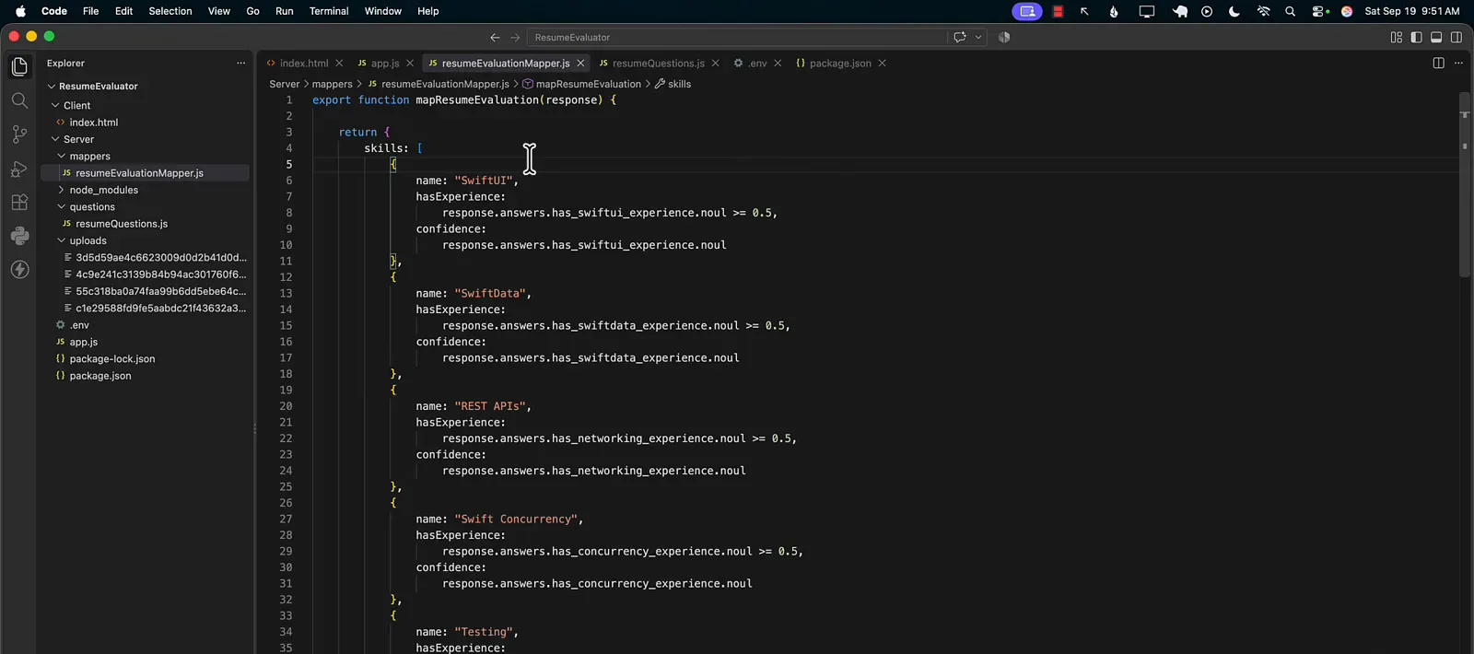This screenshot has height=654, width=1474.
Task: Toggle Secondary Side Bar visibility
Action: (1456, 38)
